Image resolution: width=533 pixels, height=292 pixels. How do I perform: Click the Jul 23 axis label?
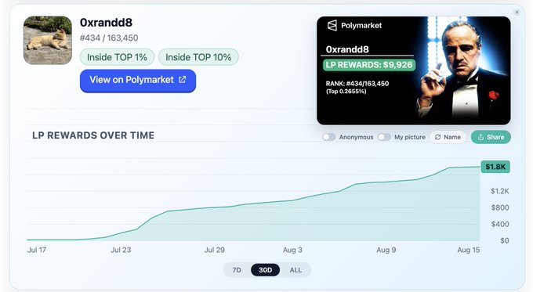pyautogui.click(x=121, y=250)
